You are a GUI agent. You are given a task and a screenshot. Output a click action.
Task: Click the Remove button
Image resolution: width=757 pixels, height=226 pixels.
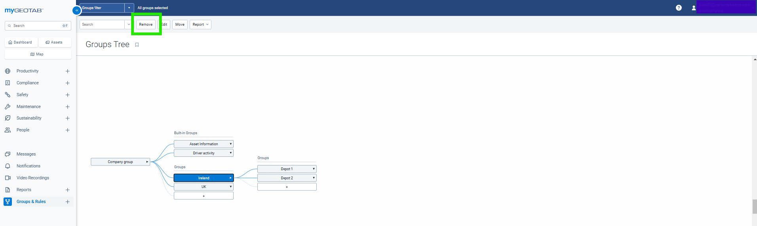tap(146, 25)
